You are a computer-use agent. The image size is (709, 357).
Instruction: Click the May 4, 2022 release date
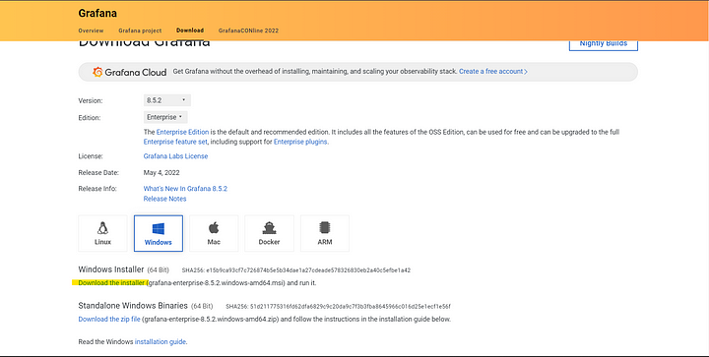161,172
